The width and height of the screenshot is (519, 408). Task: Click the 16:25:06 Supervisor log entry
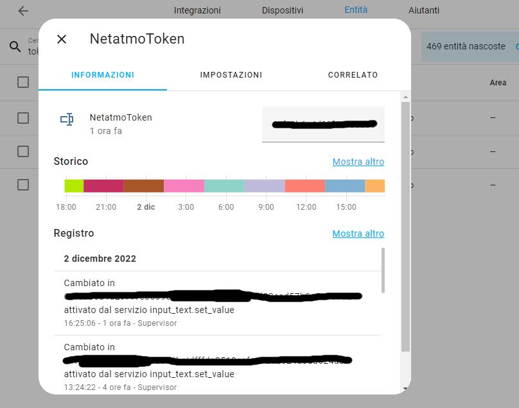[218, 303]
